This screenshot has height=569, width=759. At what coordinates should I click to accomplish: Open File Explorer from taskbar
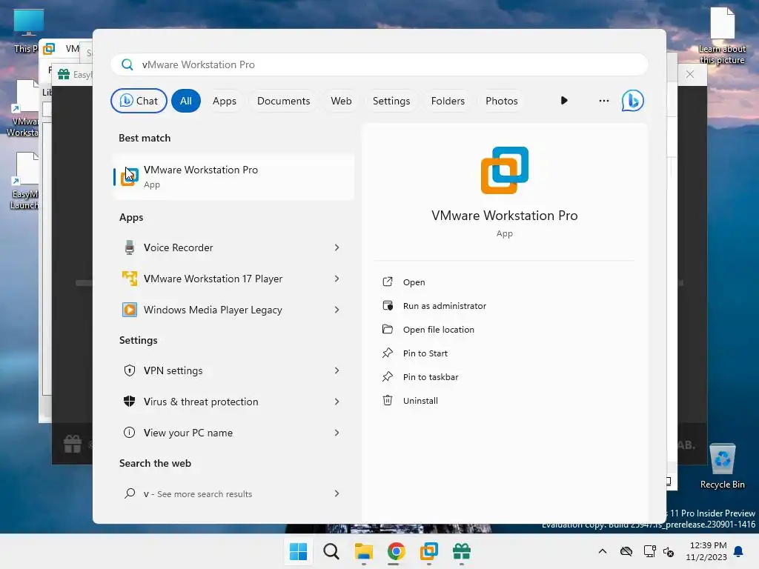pyautogui.click(x=363, y=551)
